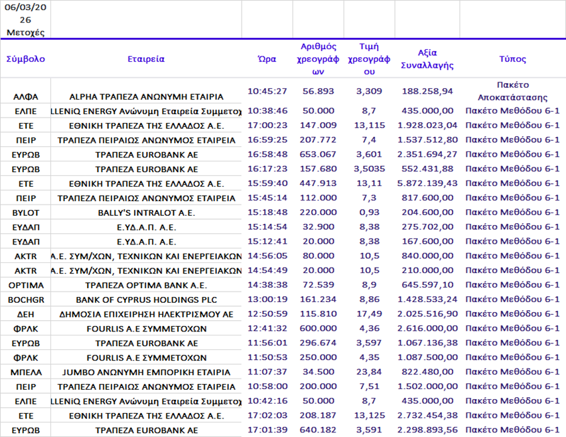Select the price cell 0,93
566x437 pixels.
tap(369, 213)
